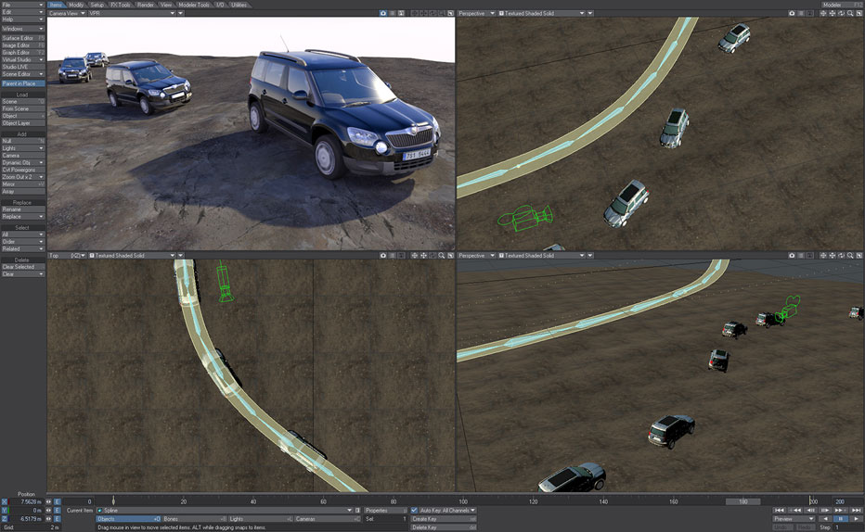Switch edit mode to Cameras
Screen dimensions: 865x532
click(327, 519)
